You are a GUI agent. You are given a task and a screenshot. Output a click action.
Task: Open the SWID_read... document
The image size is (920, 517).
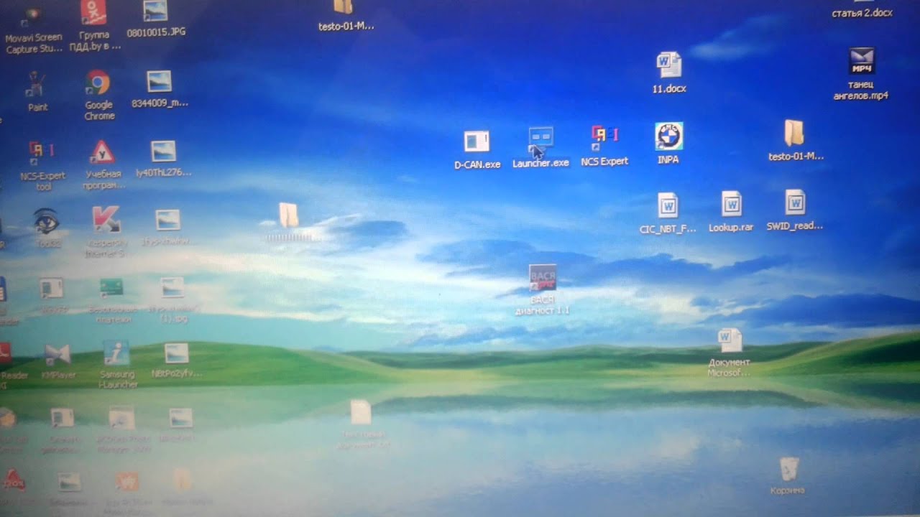click(794, 202)
